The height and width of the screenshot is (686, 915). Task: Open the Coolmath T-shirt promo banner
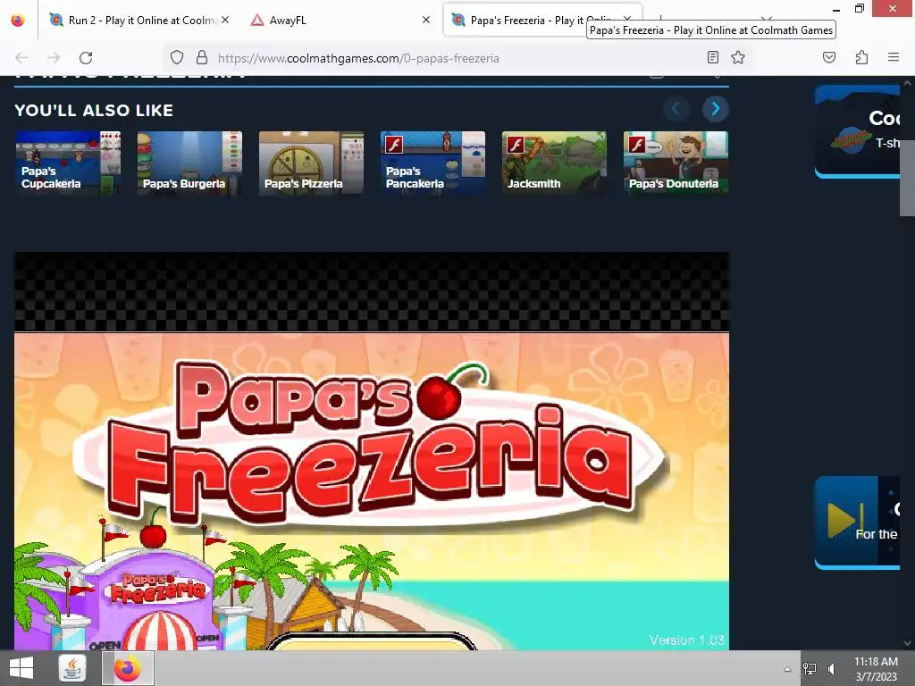pyautogui.click(x=857, y=132)
